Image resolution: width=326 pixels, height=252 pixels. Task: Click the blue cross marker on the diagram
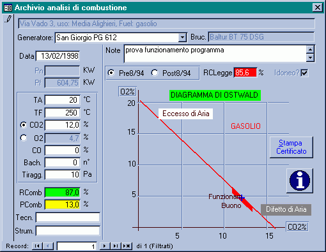[x=242, y=198]
